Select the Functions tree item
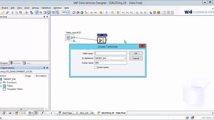The width and height of the screenshot is (214, 120). pyautogui.click(x=12, y=83)
